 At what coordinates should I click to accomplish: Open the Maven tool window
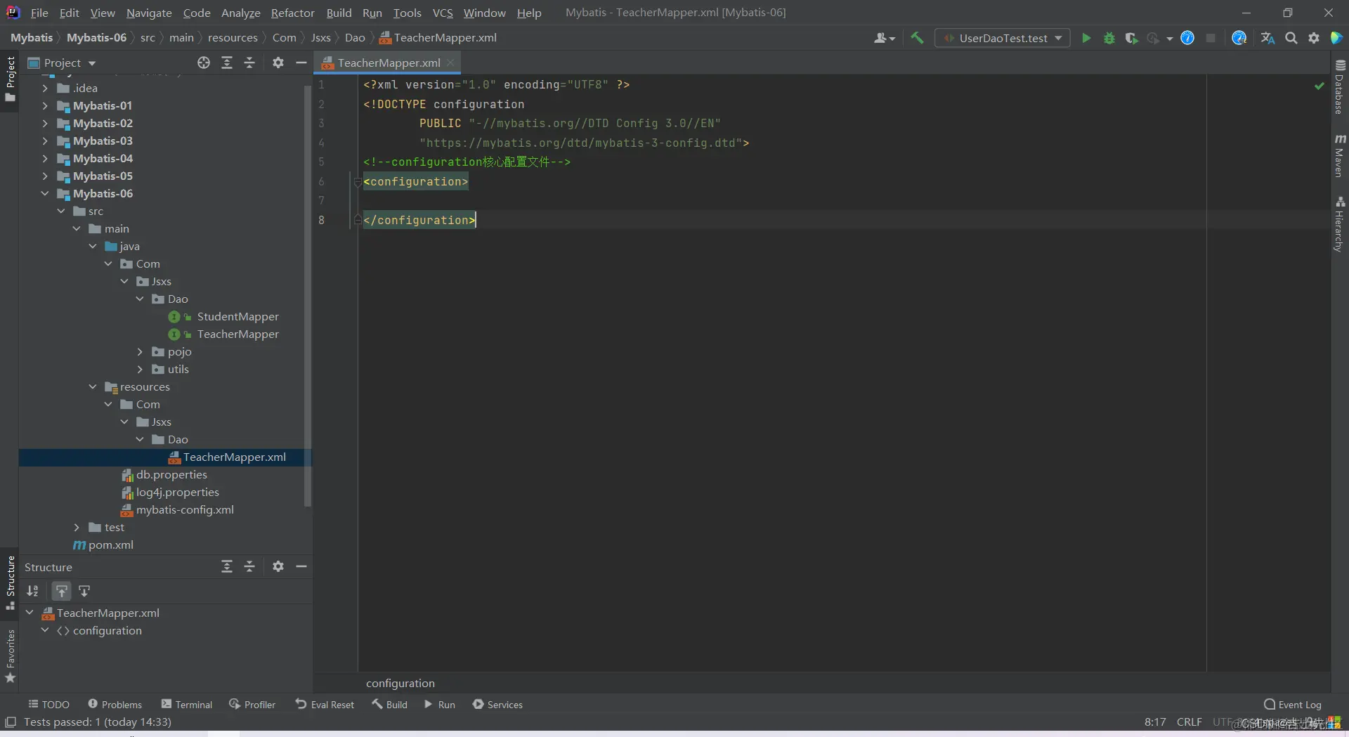[1340, 156]
